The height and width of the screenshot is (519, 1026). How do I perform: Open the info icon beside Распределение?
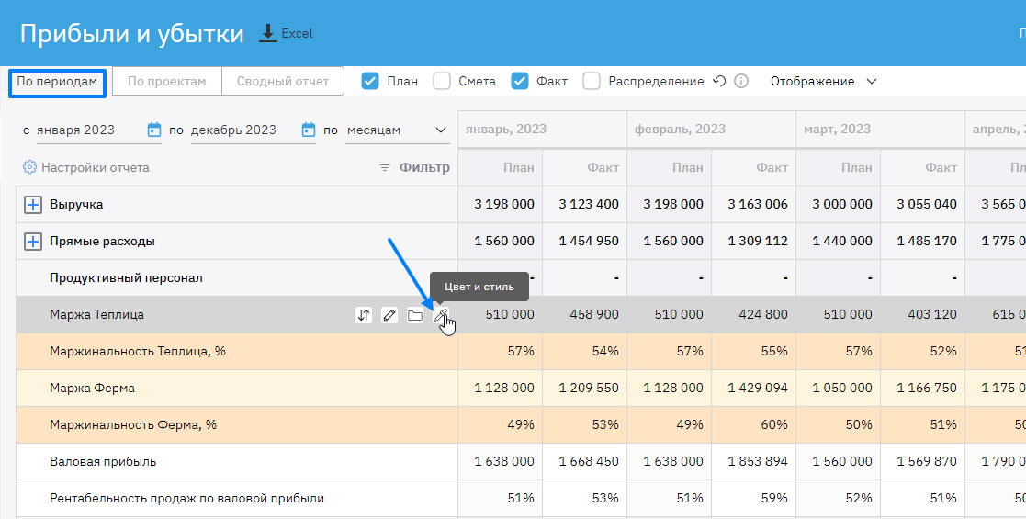740,81
